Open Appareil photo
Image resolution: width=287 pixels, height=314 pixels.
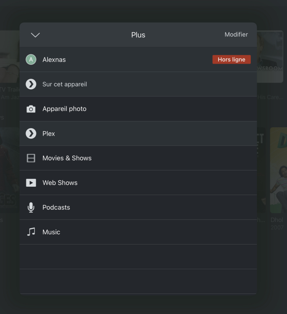click(x=138, y=109)
